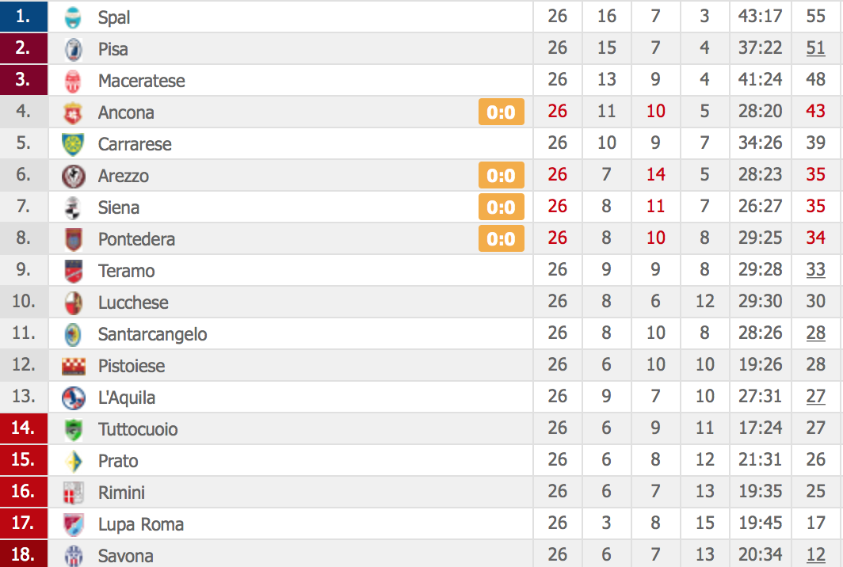Open Teramo's underlined points total 33
Screen dimensions: 843x567
pyautogui.click(x=815, y=270)
